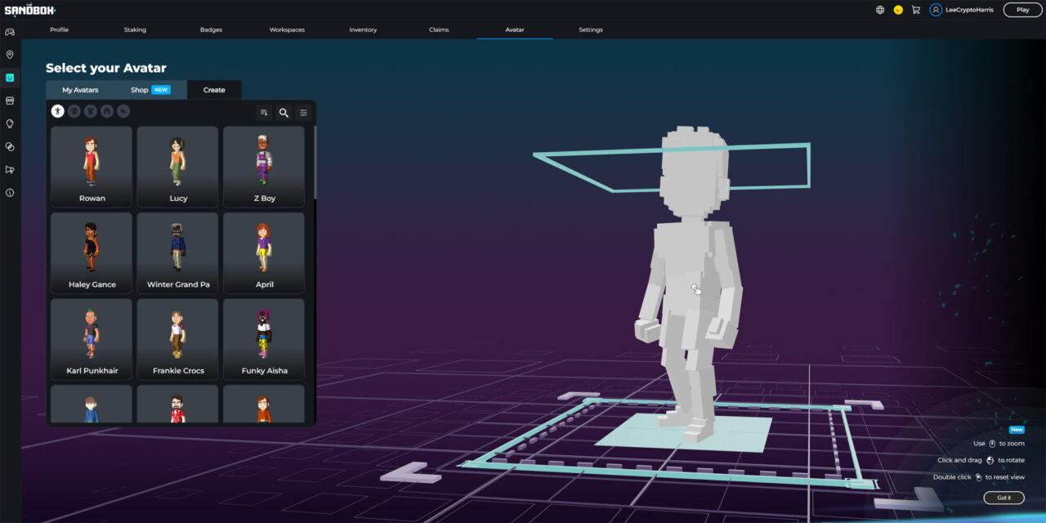The width and height of the screenshot is (1046, 523).
Task: Click the 'to reset view' hint text
Action: [x=1005, y=477]
